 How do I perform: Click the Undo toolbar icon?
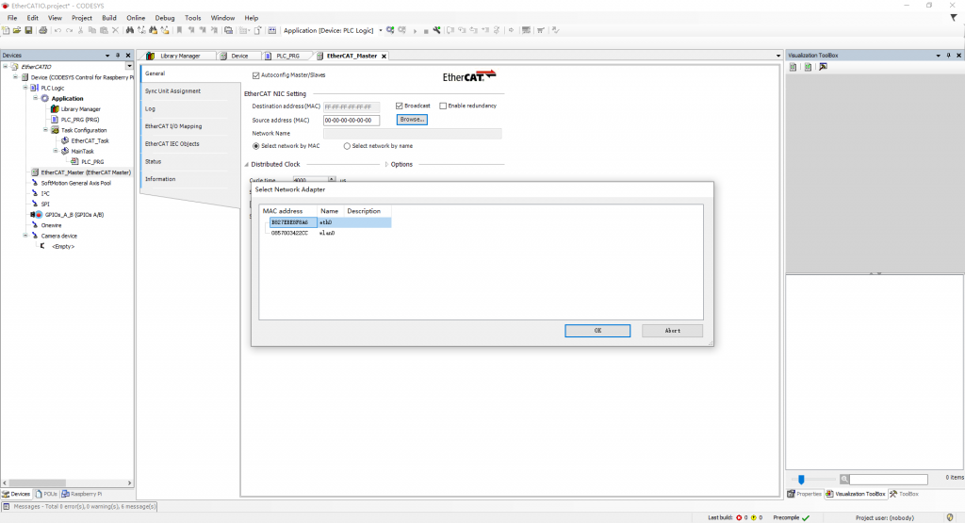click(x=57, y=30)
